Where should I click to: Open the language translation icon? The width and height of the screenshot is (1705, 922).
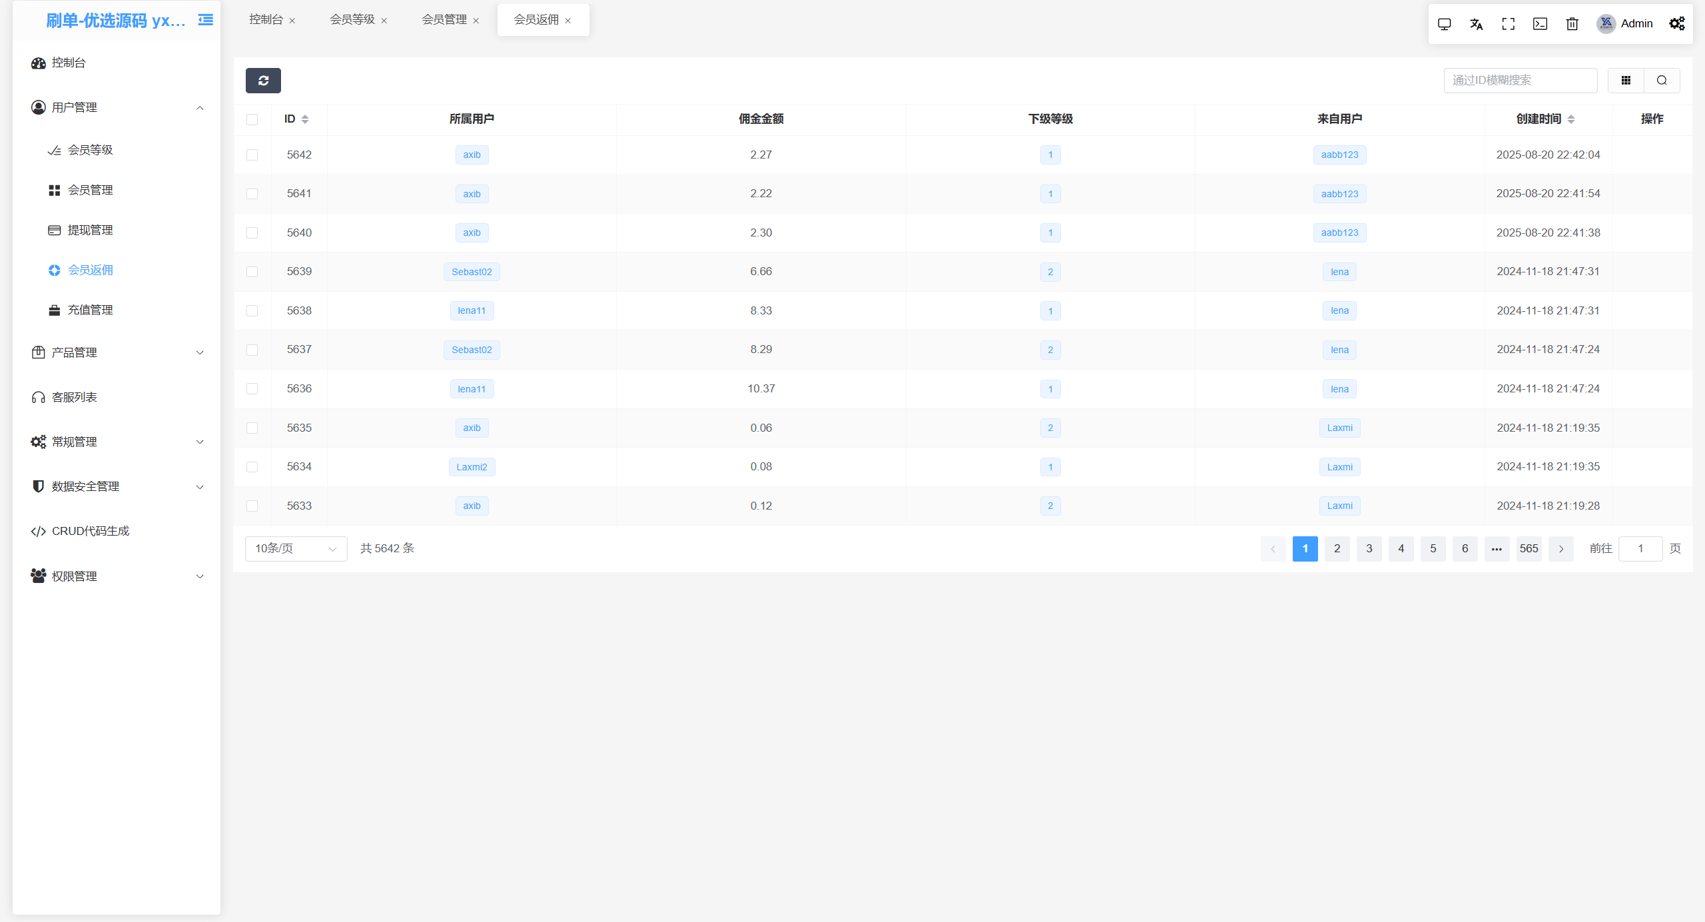pos(1476,24)
